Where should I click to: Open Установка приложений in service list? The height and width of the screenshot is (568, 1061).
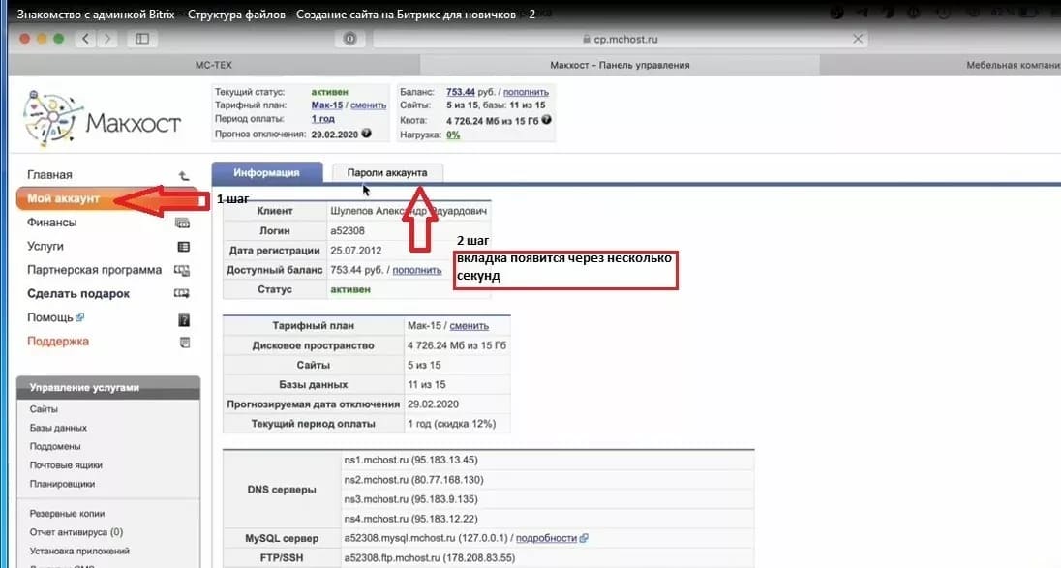pyautogui.click(x=79, y=551)
